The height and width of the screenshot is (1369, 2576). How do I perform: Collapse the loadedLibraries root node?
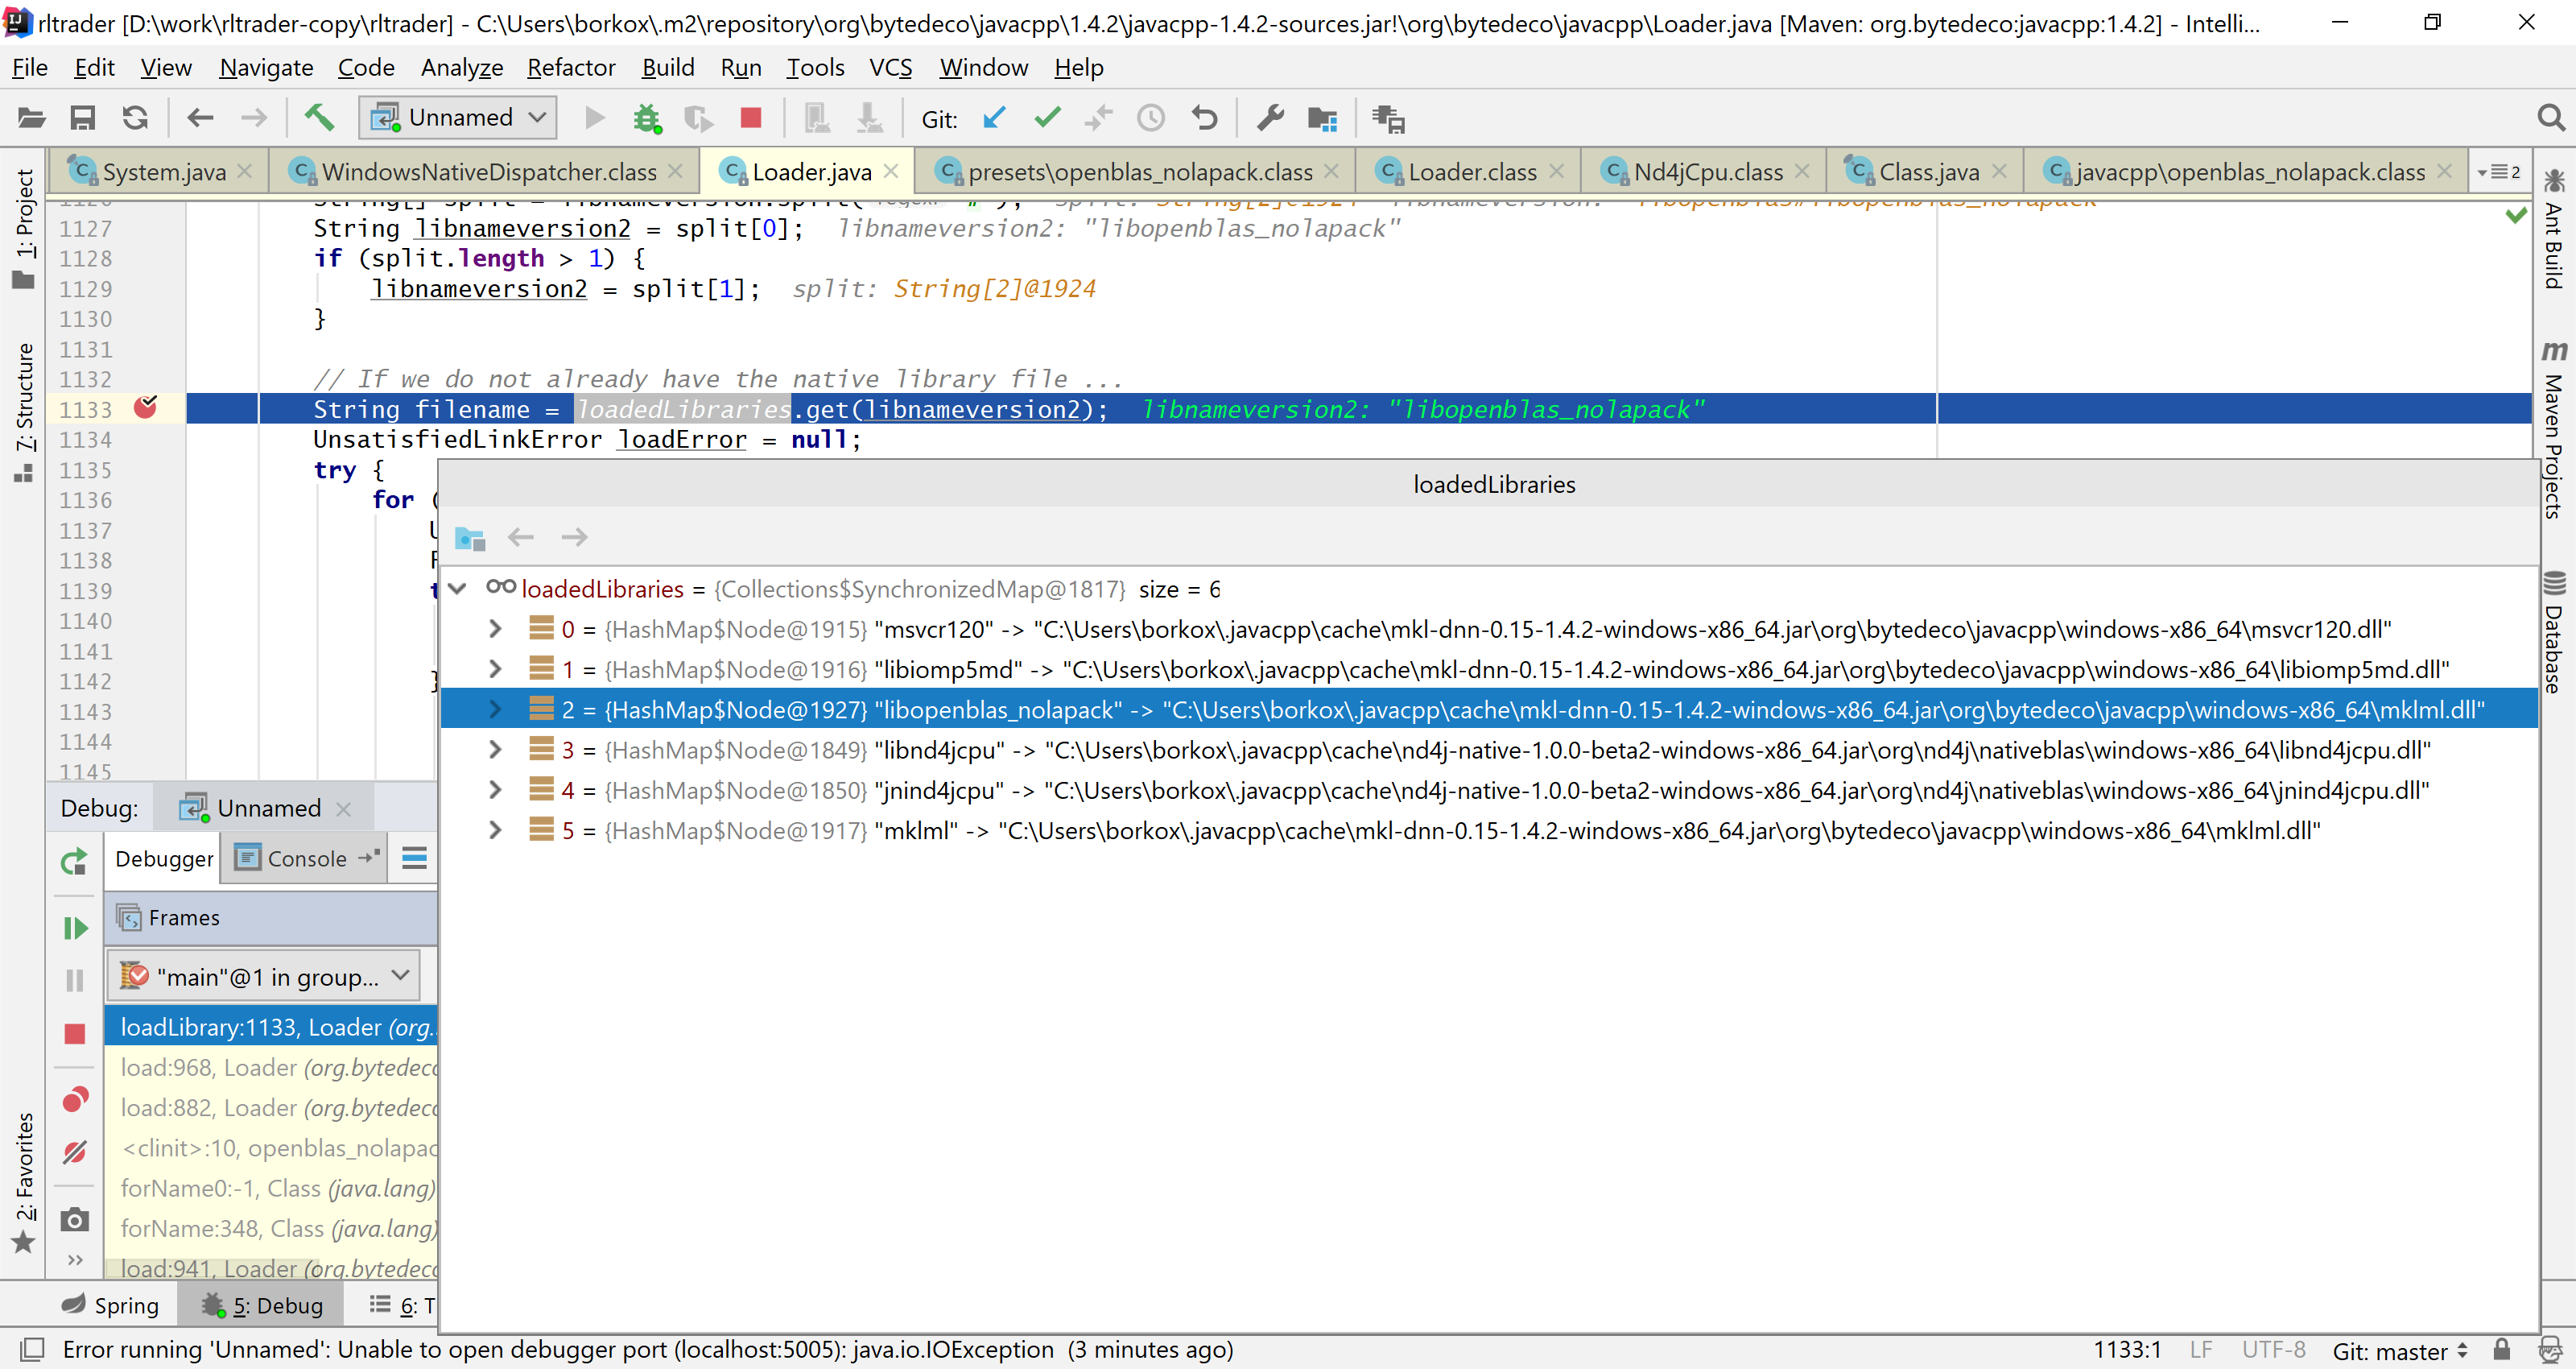point(457,589)
